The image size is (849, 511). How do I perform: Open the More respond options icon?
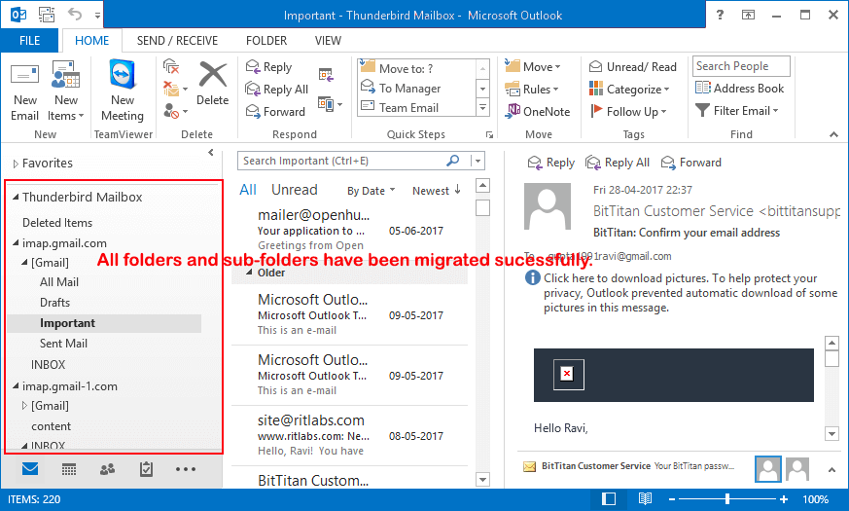[331, 103]
